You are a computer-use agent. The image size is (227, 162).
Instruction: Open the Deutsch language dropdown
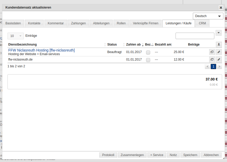[x=208, y=16]
